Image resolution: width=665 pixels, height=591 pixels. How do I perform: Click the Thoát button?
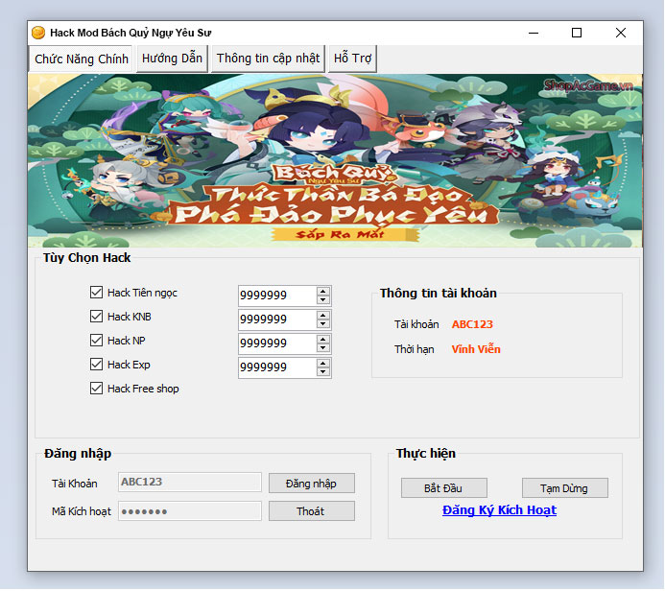click(x=311, y=511)
